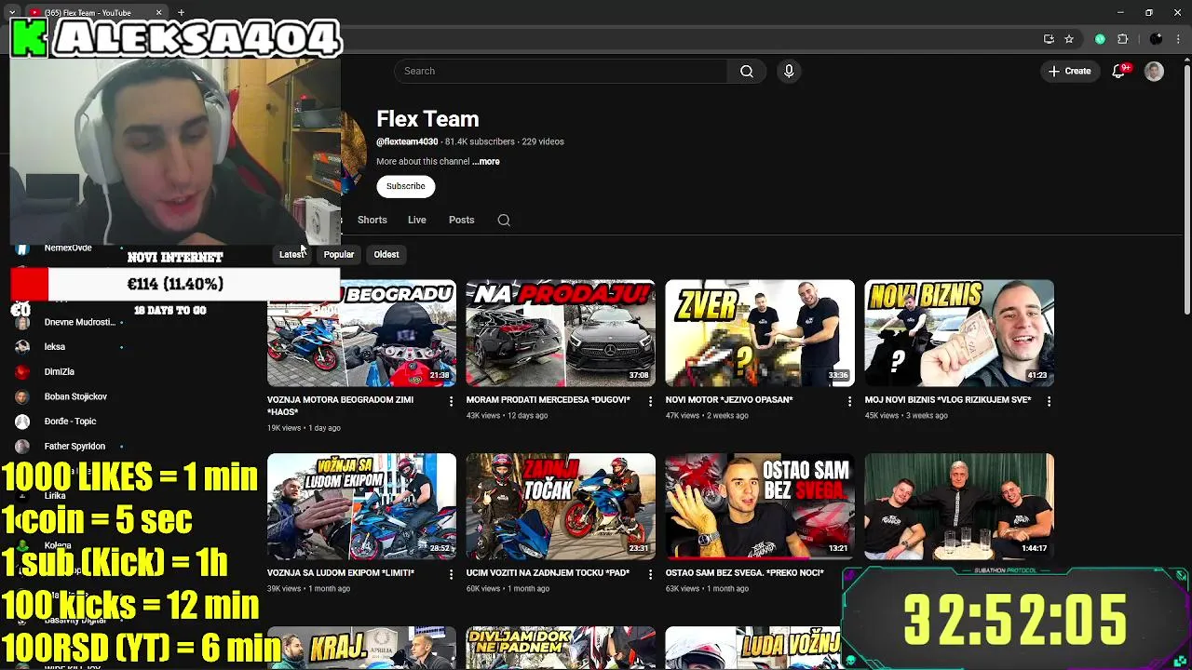Open options for NOVI MOTOR JEZIVO OPASAN video
The height and width of the screenshot is (670, 1192).
point(849,401)
